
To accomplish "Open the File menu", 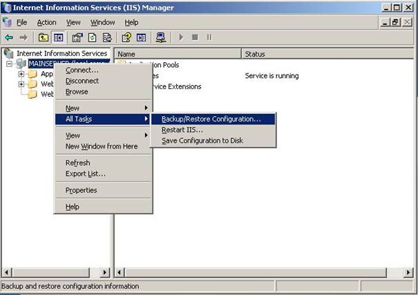I will coord(21,22).
